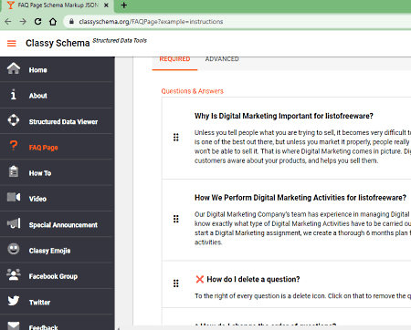Switch to the ADVANCED tab

click(222, 59)
